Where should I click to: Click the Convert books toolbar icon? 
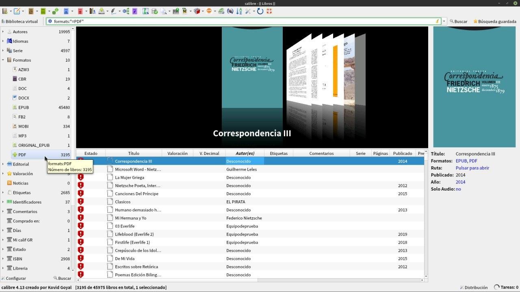(31, 11)
